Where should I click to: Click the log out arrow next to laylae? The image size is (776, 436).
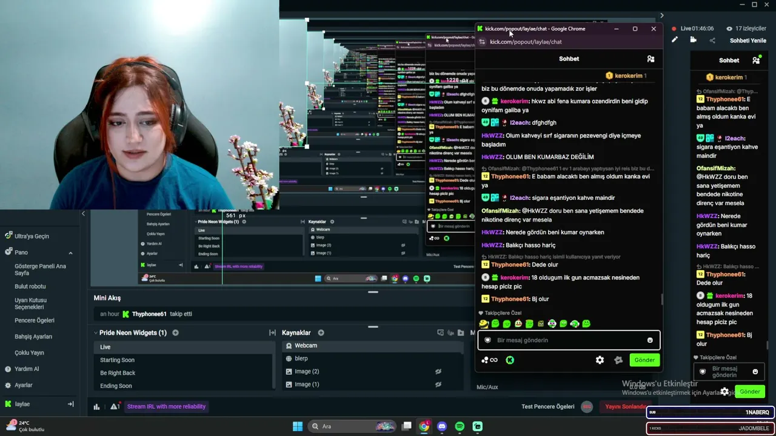70,404
